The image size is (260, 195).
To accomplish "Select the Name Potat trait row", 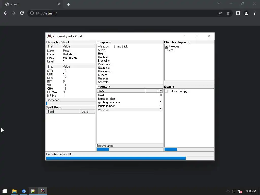I will point(71,51).
